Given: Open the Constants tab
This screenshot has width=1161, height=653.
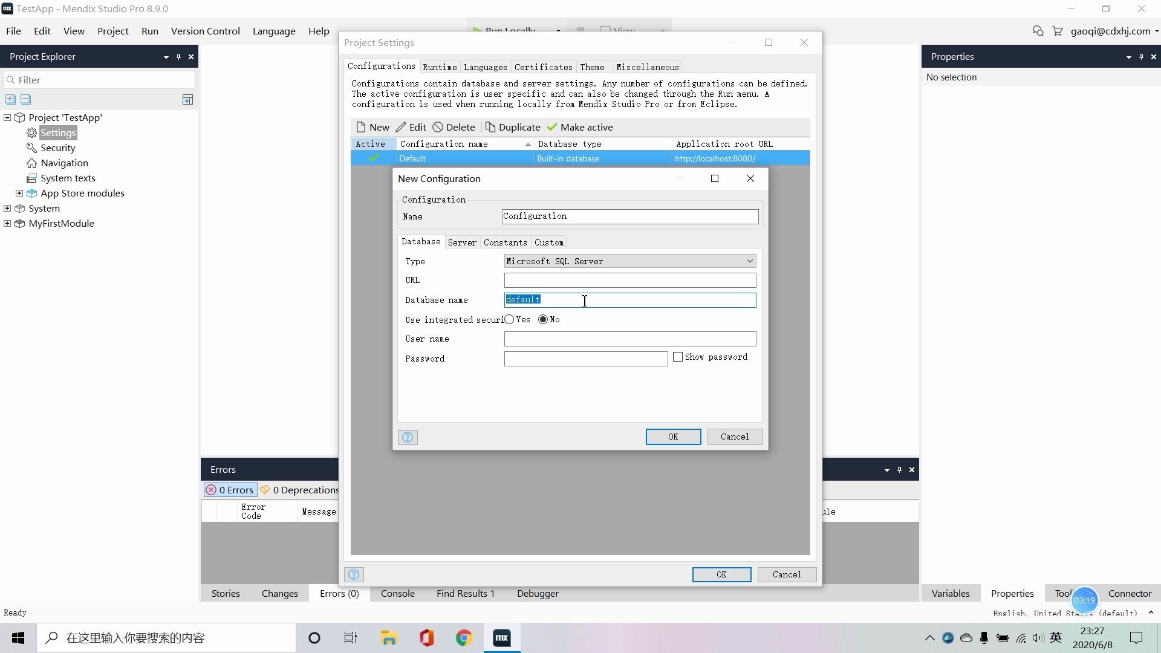Looking at the screenshot, I should (x=505, y=242).
